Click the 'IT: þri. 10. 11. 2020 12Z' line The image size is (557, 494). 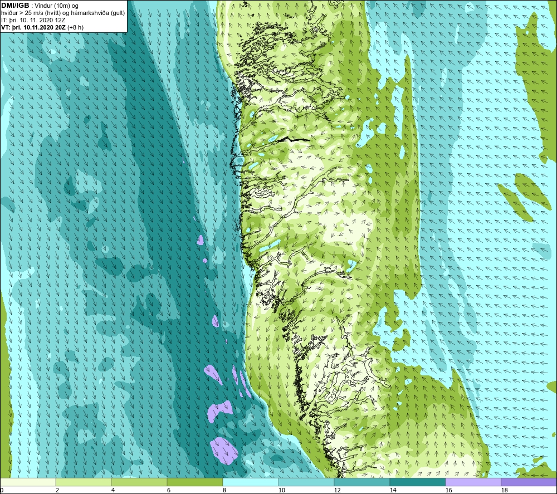tap(33, 20)
